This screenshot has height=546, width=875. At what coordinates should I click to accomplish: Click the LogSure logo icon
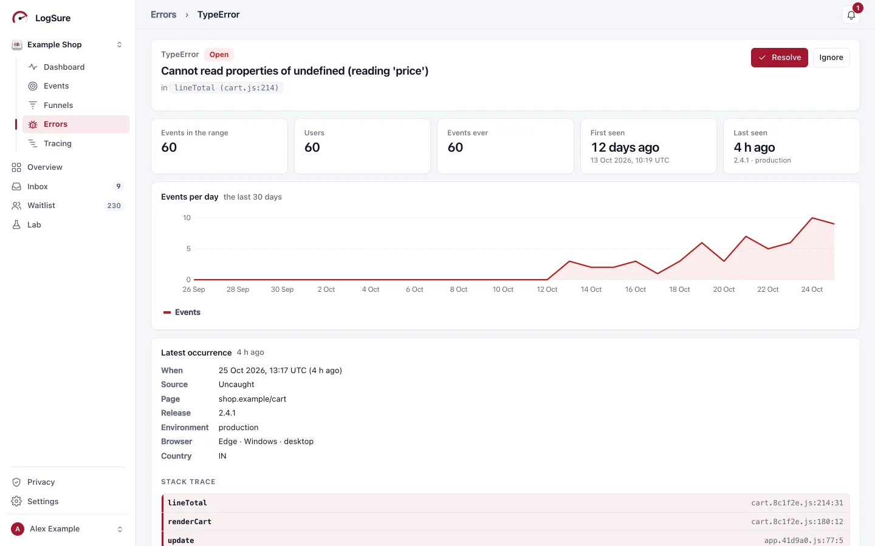pyautogui.click(x=20, y=18)
